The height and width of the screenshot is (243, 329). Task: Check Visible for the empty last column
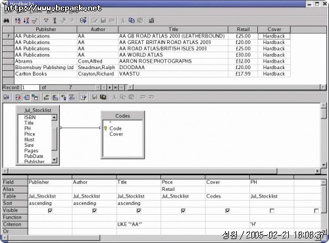[x=316, y=211]
